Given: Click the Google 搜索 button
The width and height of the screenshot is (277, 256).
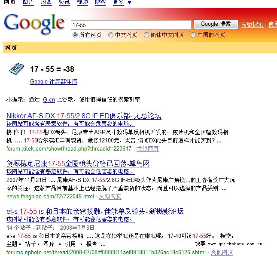Looking at the screenshot, I should 216,24.
